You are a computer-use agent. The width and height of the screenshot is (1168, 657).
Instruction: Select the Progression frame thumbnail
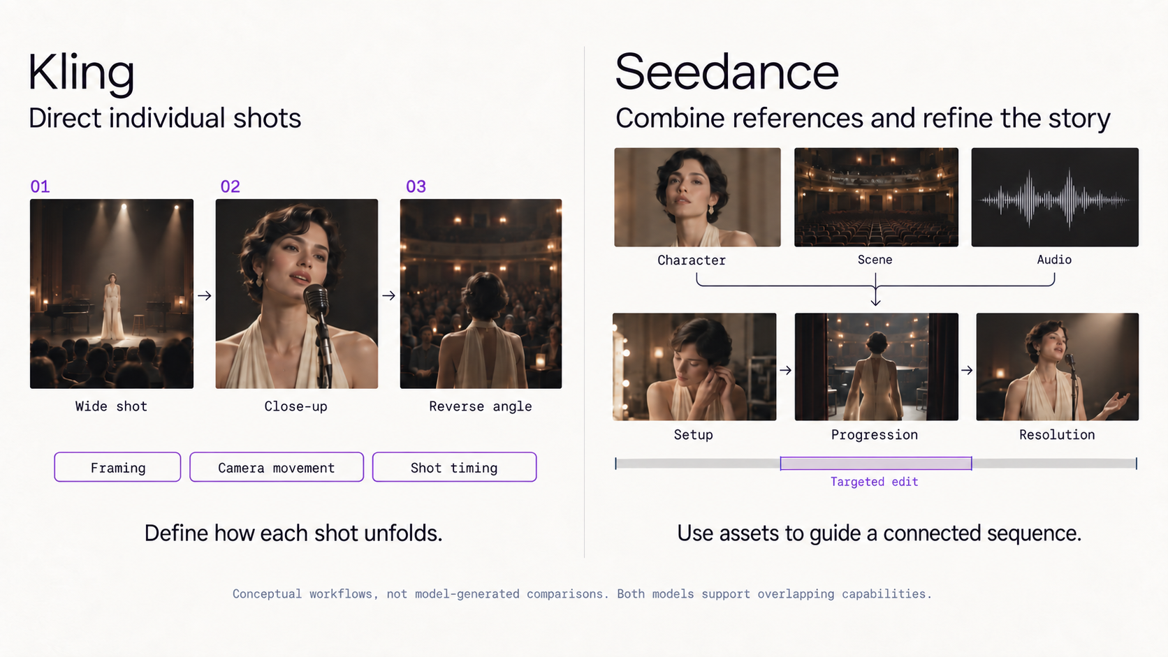[x=876, y=367]
